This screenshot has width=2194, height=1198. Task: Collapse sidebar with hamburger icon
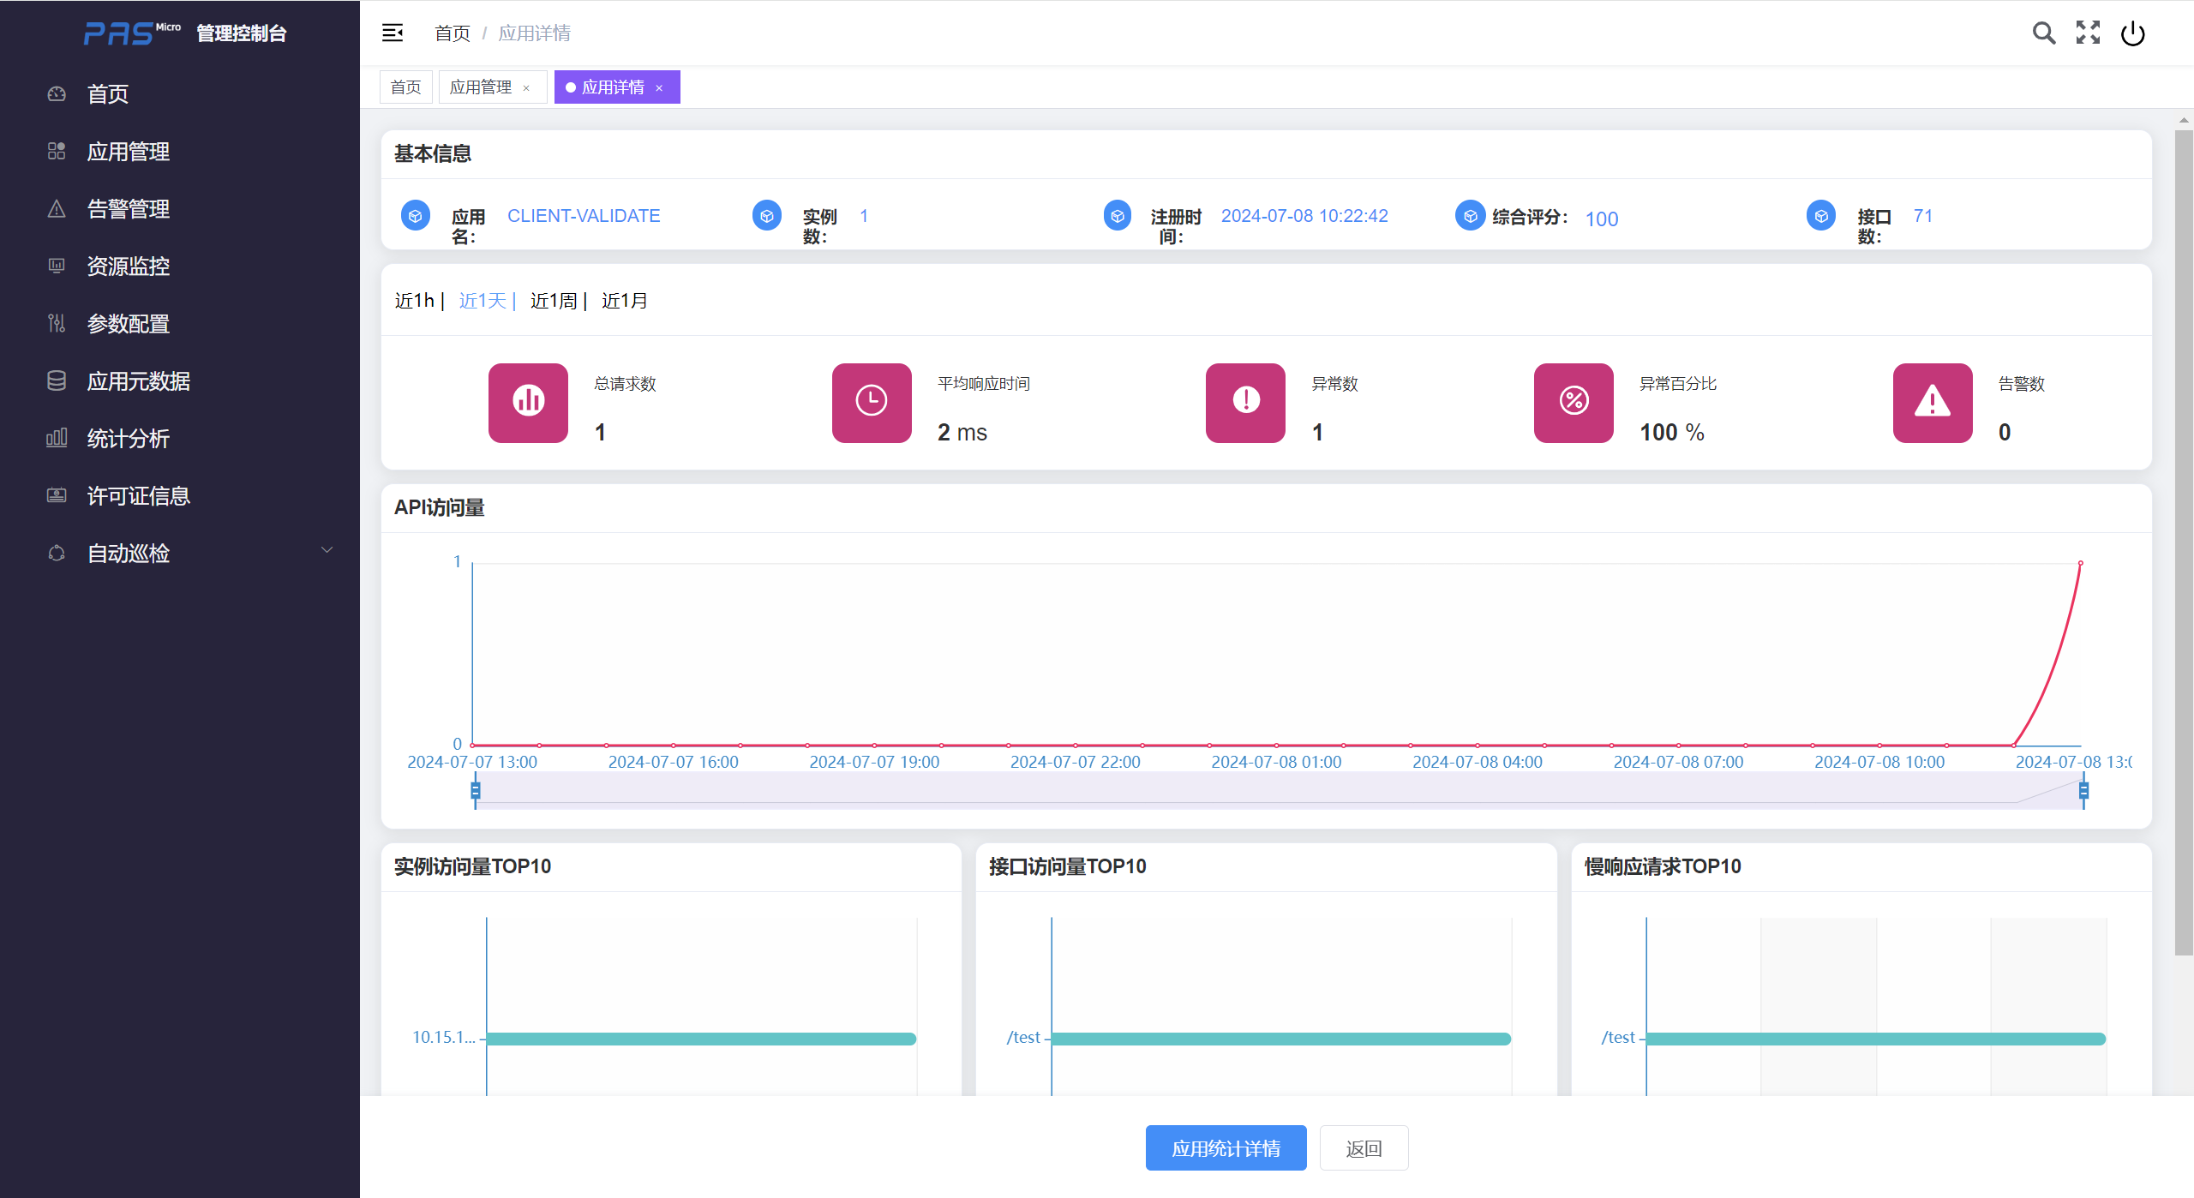[x=393, y=33]
